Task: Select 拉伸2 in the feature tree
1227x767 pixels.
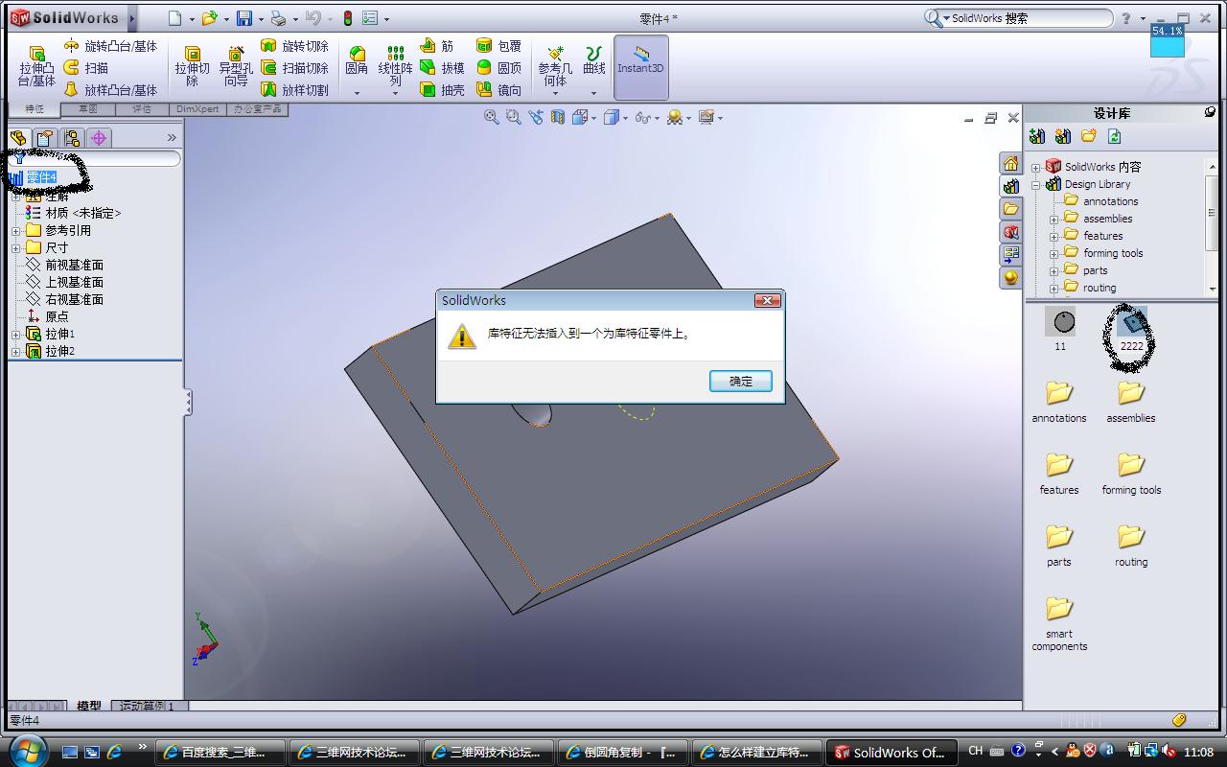Action: 50,352
